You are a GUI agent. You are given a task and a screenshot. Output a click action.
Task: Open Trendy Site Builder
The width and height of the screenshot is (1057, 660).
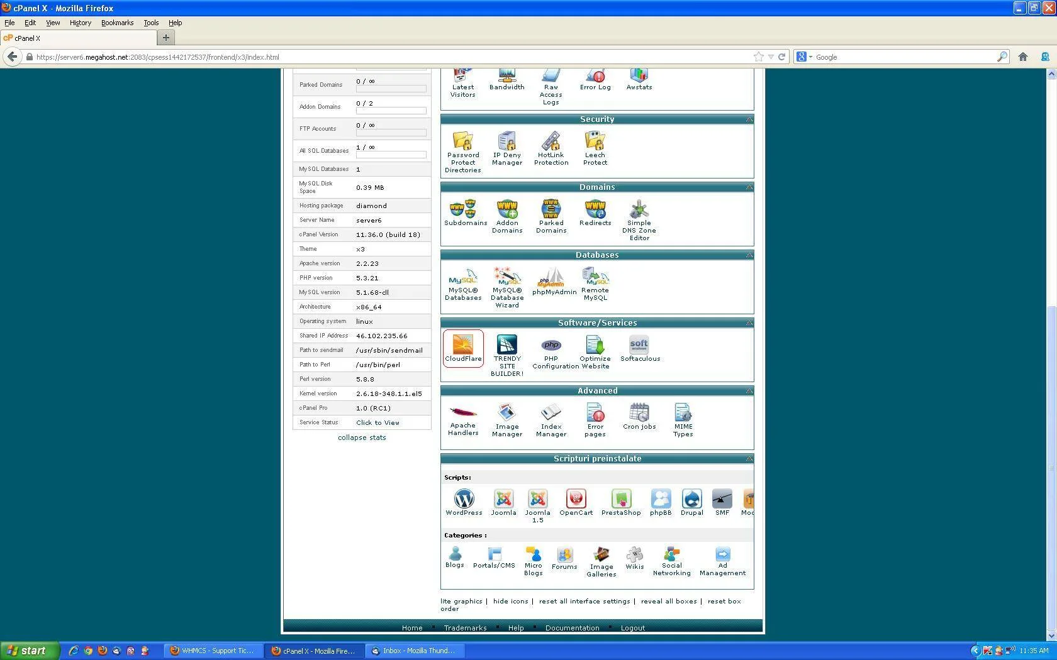coord(506,355)
